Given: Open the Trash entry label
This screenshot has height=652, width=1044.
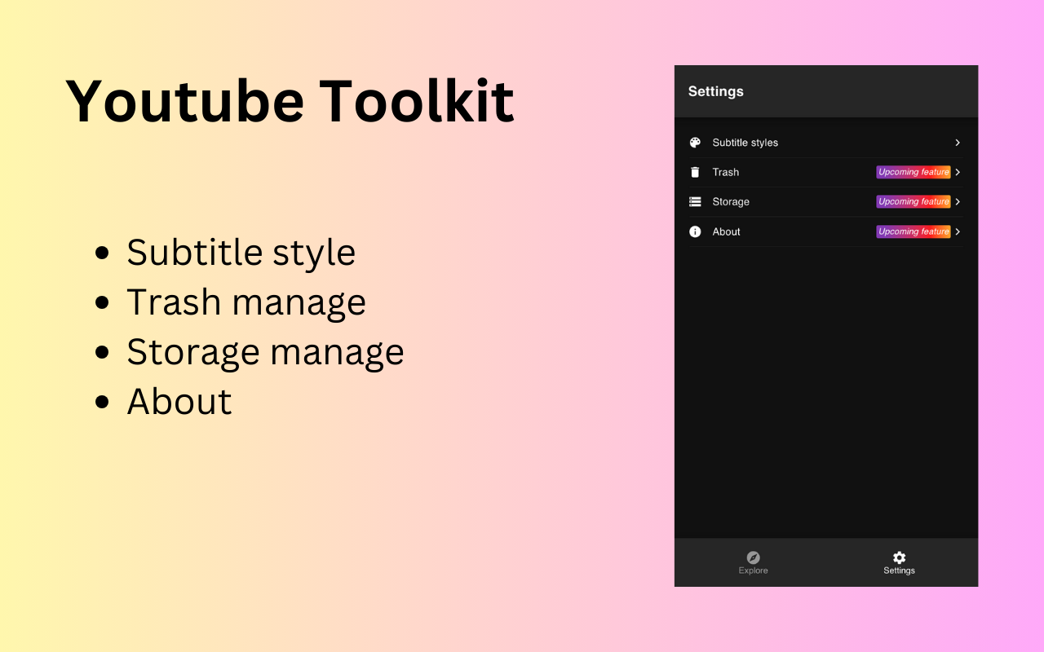Looking at the screenshot, I should click(x=725, y=172).
